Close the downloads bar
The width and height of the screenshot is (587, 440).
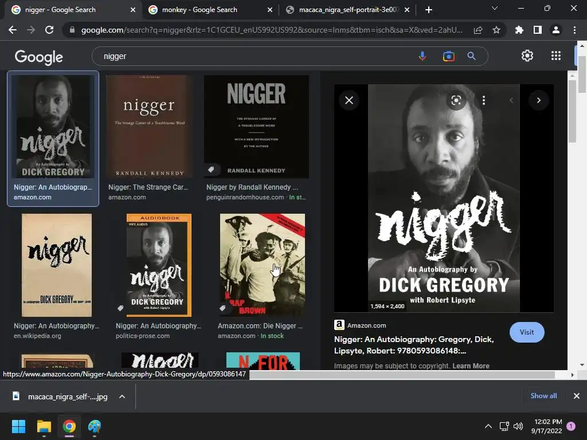(577, 396)
